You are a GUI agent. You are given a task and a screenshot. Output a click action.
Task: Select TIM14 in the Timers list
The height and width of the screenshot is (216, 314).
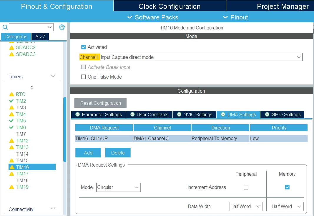pyautogui.click(x=22, y=154)
